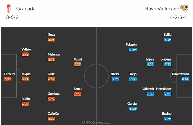
Task: Select Vallejo's 5.11 rating badge
Action: point(25,54)
